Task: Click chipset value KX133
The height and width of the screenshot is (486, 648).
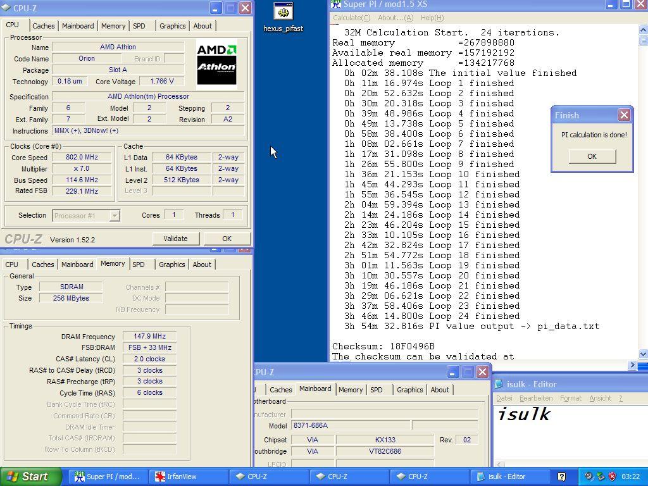Action: click(385, 440)
